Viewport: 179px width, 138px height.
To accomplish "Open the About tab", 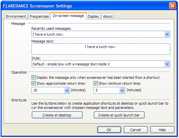I will coord(108,16).
